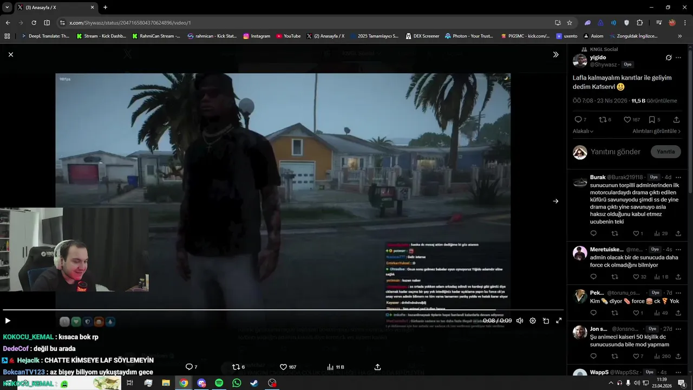
Task: Switch to the (3) Anasayfa / X tab
Action: pos(55,8)
